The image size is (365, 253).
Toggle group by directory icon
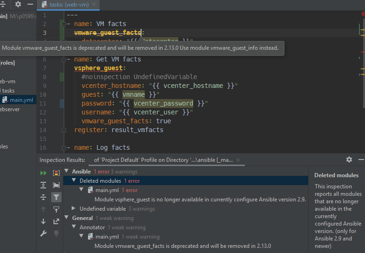tap(56, 185)
